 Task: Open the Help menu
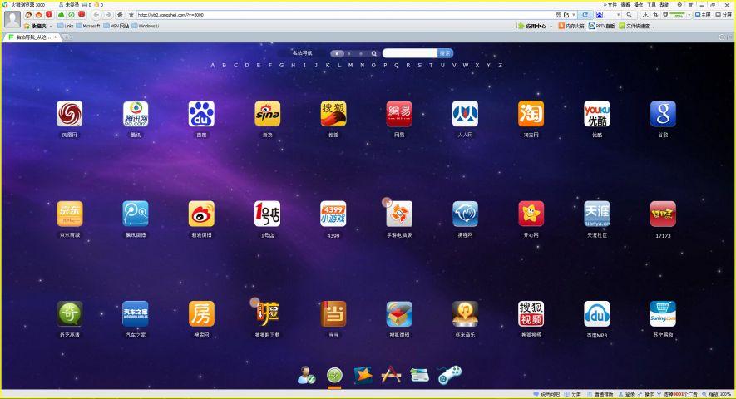(664, 5)
